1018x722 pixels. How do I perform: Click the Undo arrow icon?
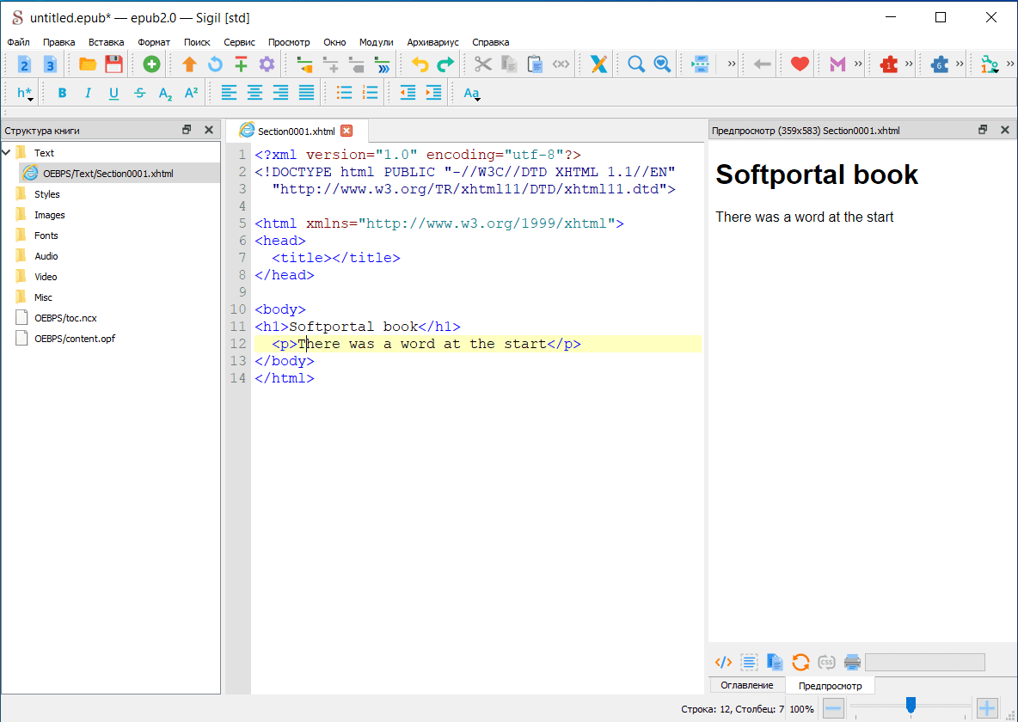pyautogui.click(x=420, y=64)
